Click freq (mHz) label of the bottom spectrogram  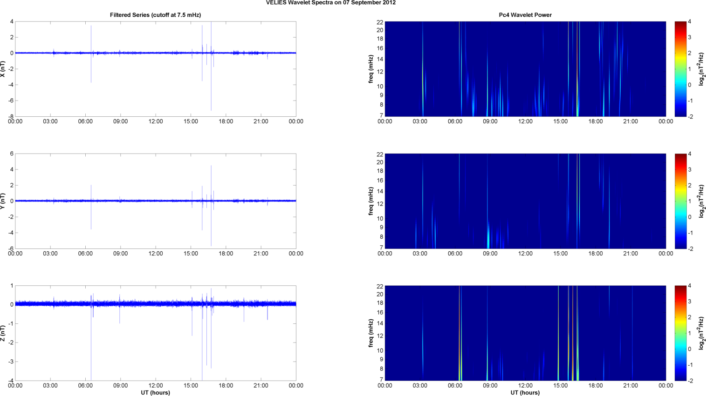pyautogui.click(x=371, y=333)
